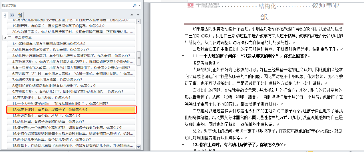Click the red logo in document header
The width and height of the screenshot is (364, 152).
tap(190, 4)
